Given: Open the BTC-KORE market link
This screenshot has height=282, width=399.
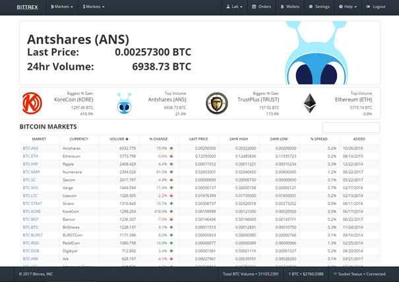Looking at the screenshot, I should [x=32, y=211].
